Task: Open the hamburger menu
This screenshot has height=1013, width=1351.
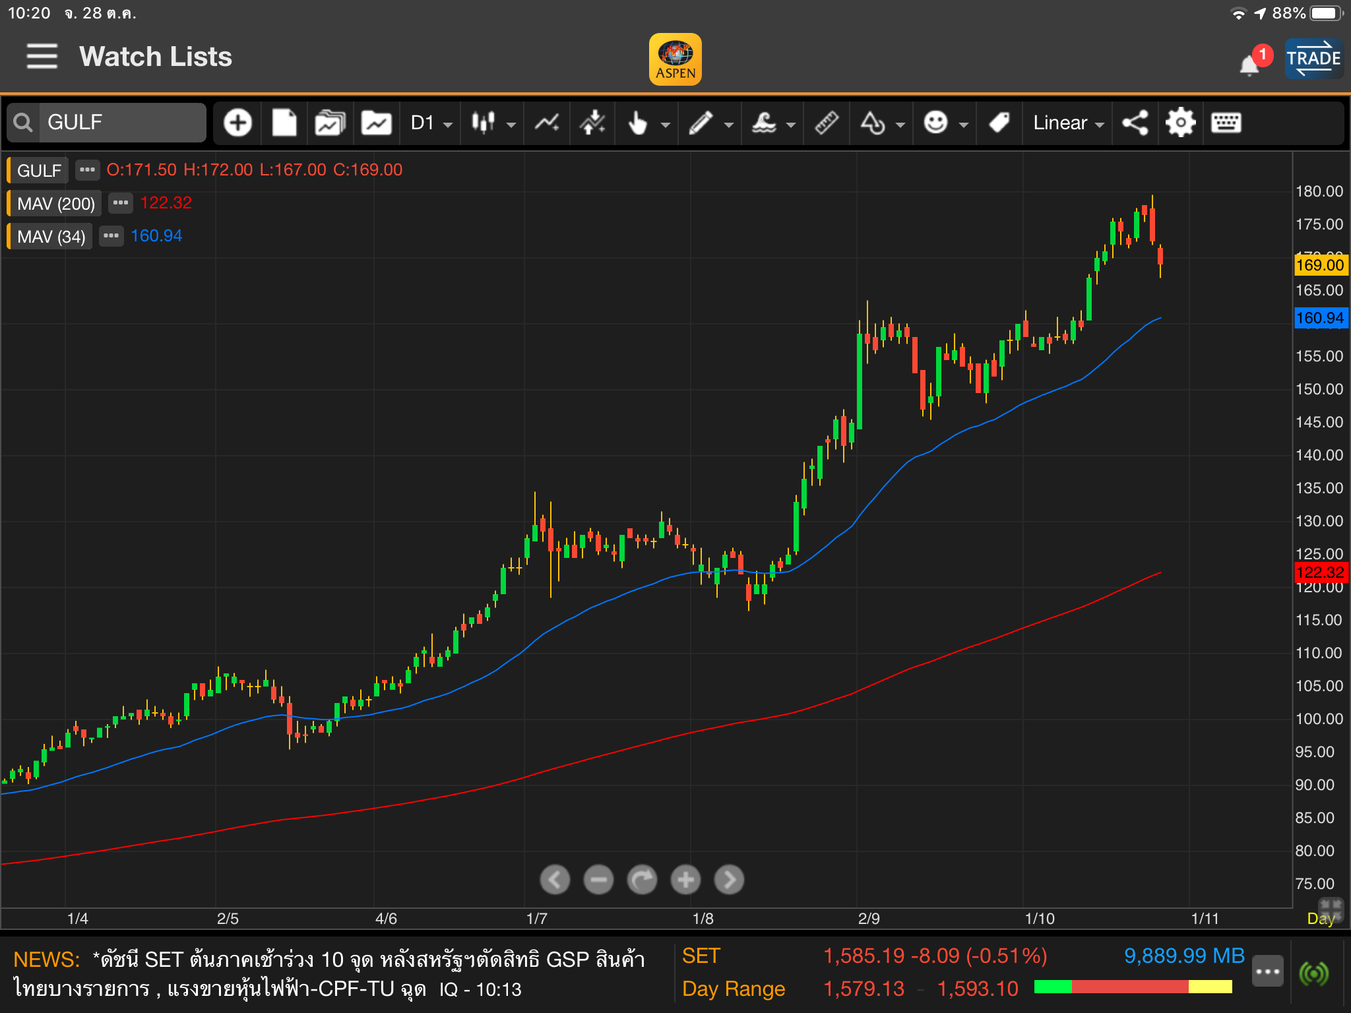Action: click(42, 57)
